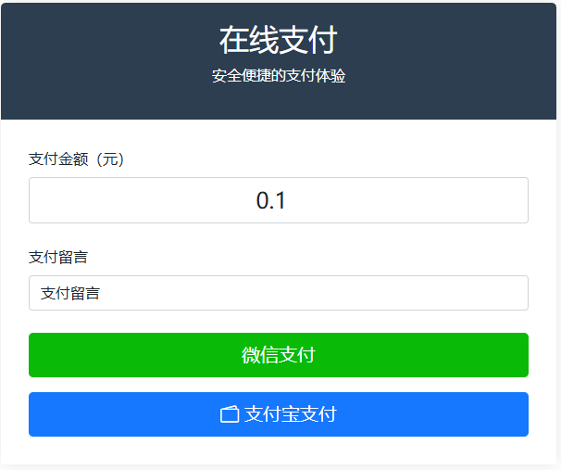Image resolution: width=561 pixels, height=470 pixels.
Task: Click into the 支付留言 message text box
Action: (278, 293)
